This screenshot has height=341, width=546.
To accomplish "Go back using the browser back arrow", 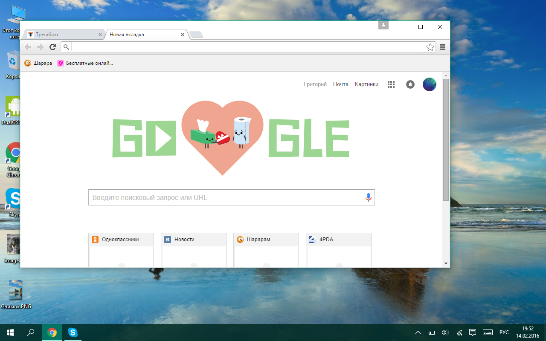I will [27, 47].
